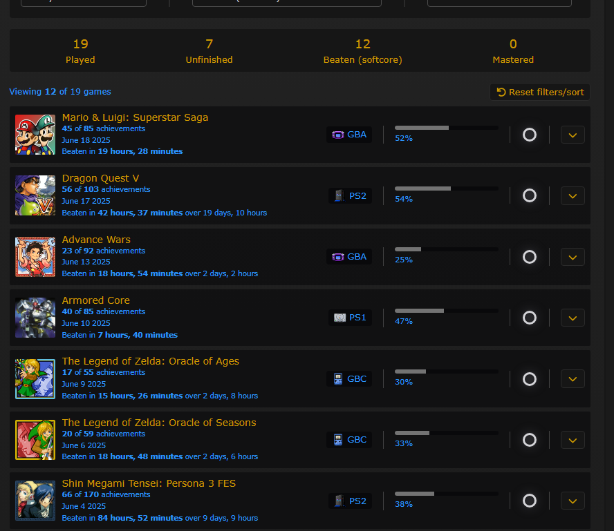Click '23 of 92 achievements' text

click(x=104, y=251)
